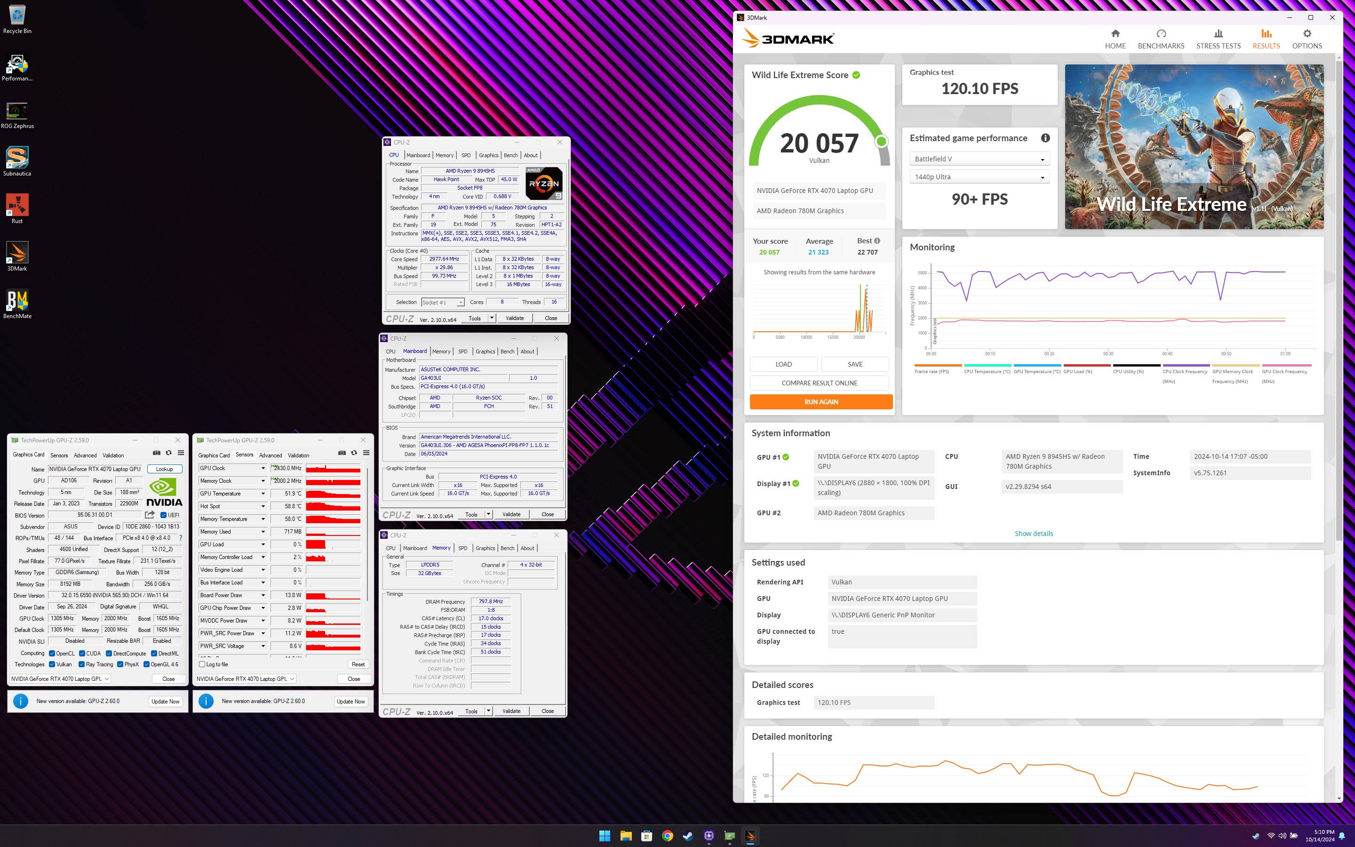Screen dimensions: 1355x847
Task: Open hamburger menu in GPU-Z Sensors window
Action: tap(366, 453)
